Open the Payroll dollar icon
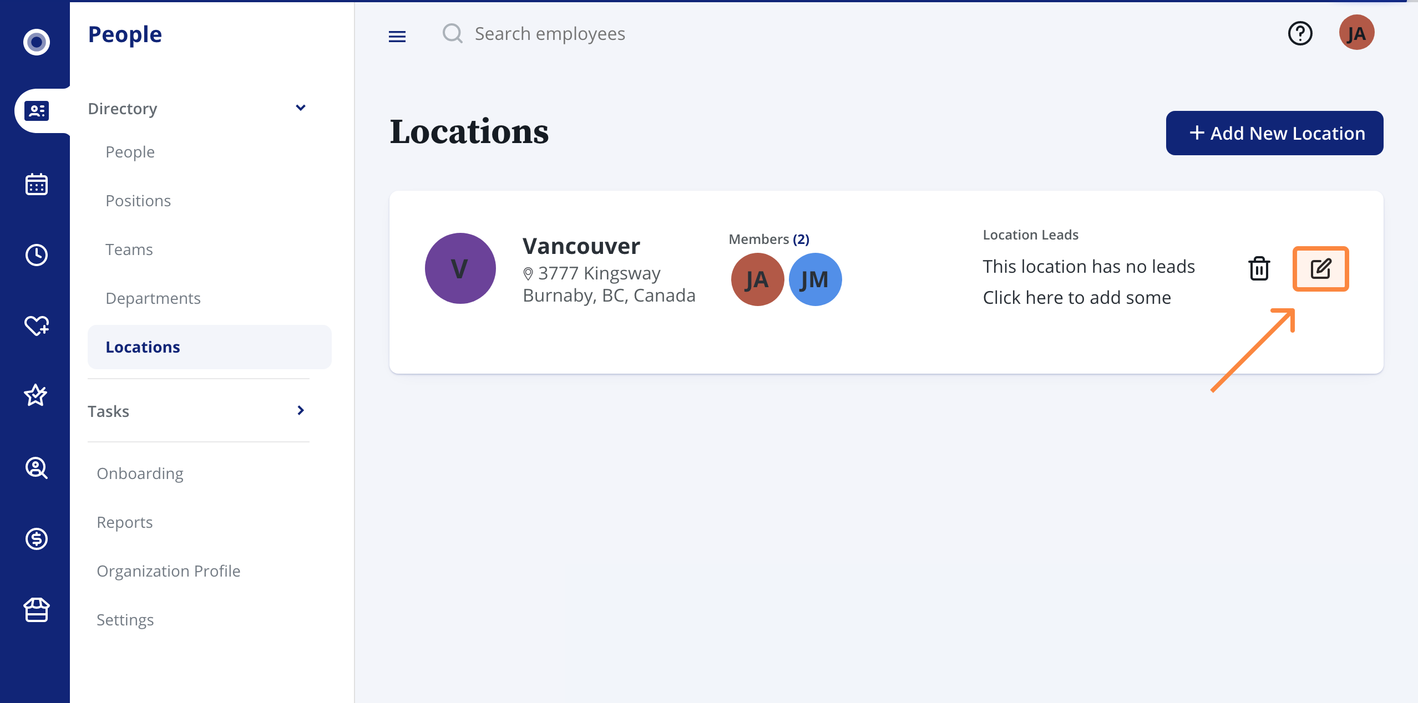The height and width of the screenshot is (703, 1418). click(36, 539)
